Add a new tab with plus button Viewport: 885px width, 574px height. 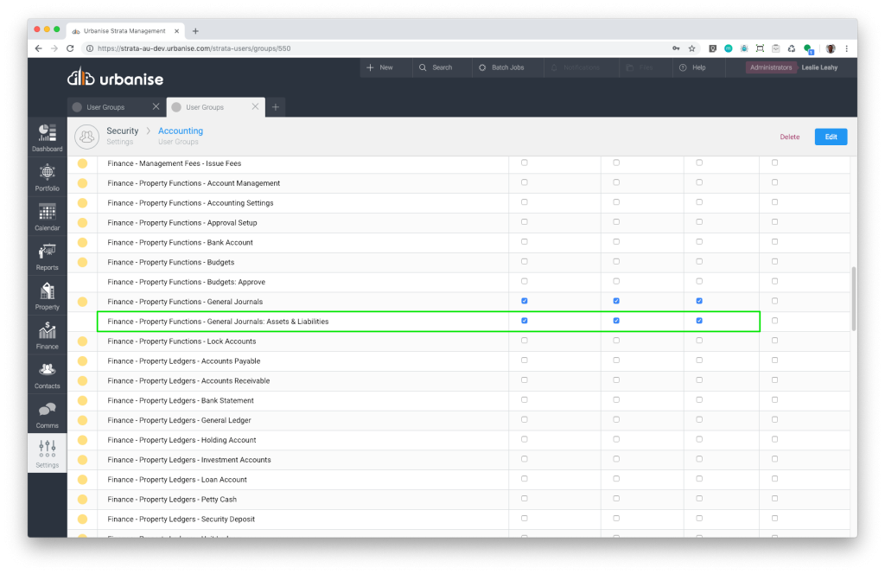click(276, 107)
